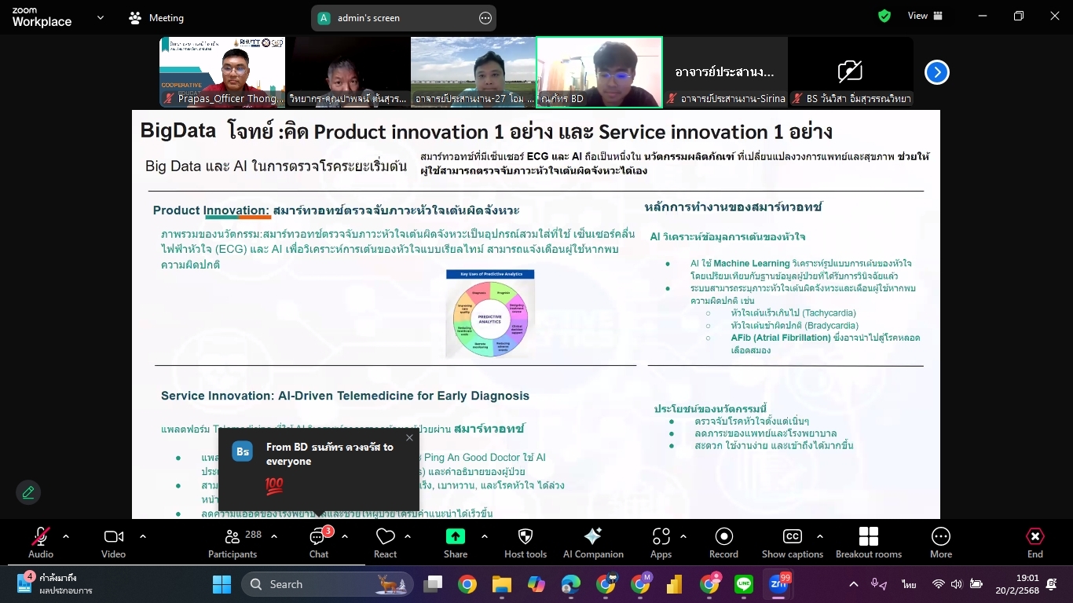
Task: Click the green Share screen icon
Action: pos(456,536)
